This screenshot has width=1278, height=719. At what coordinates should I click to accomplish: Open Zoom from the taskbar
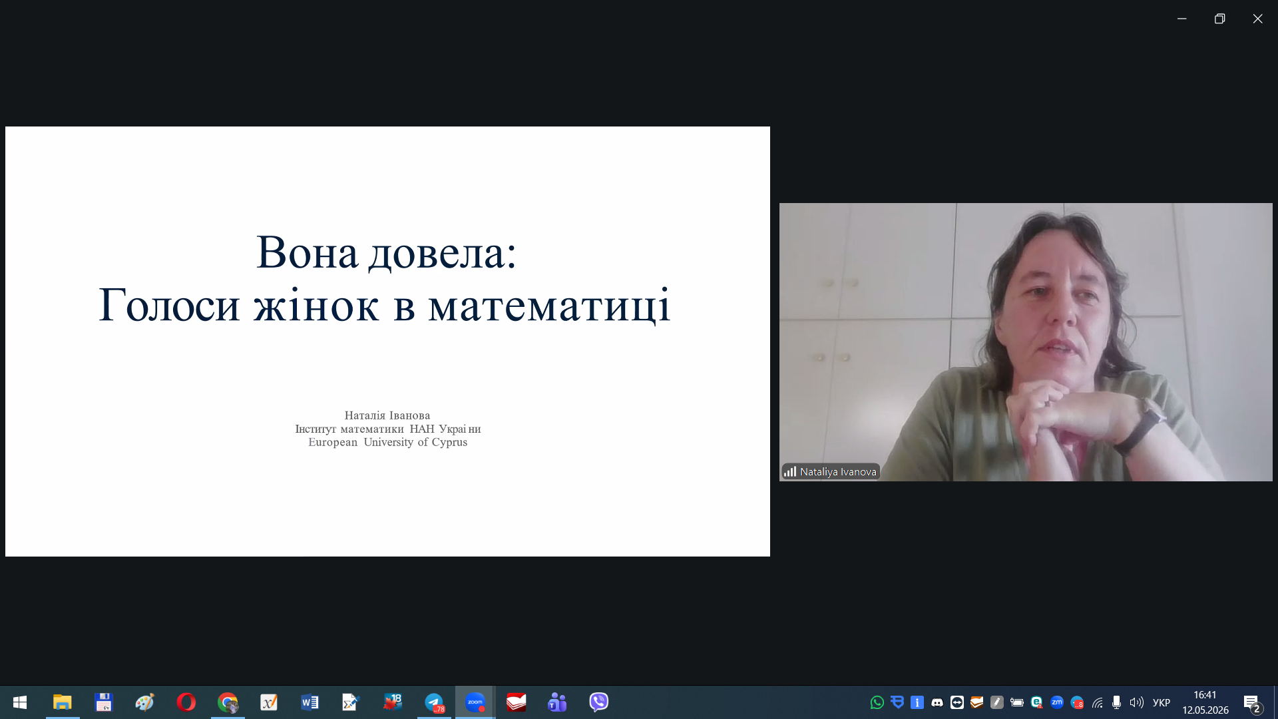coord(475,702)
